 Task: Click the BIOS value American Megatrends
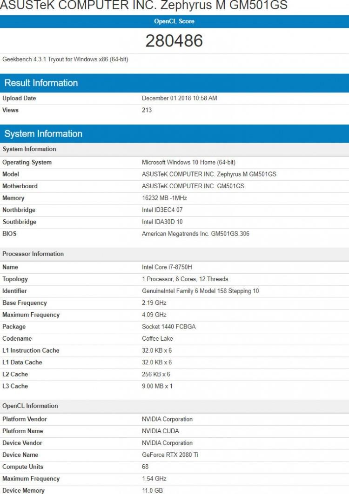(195, 234)
